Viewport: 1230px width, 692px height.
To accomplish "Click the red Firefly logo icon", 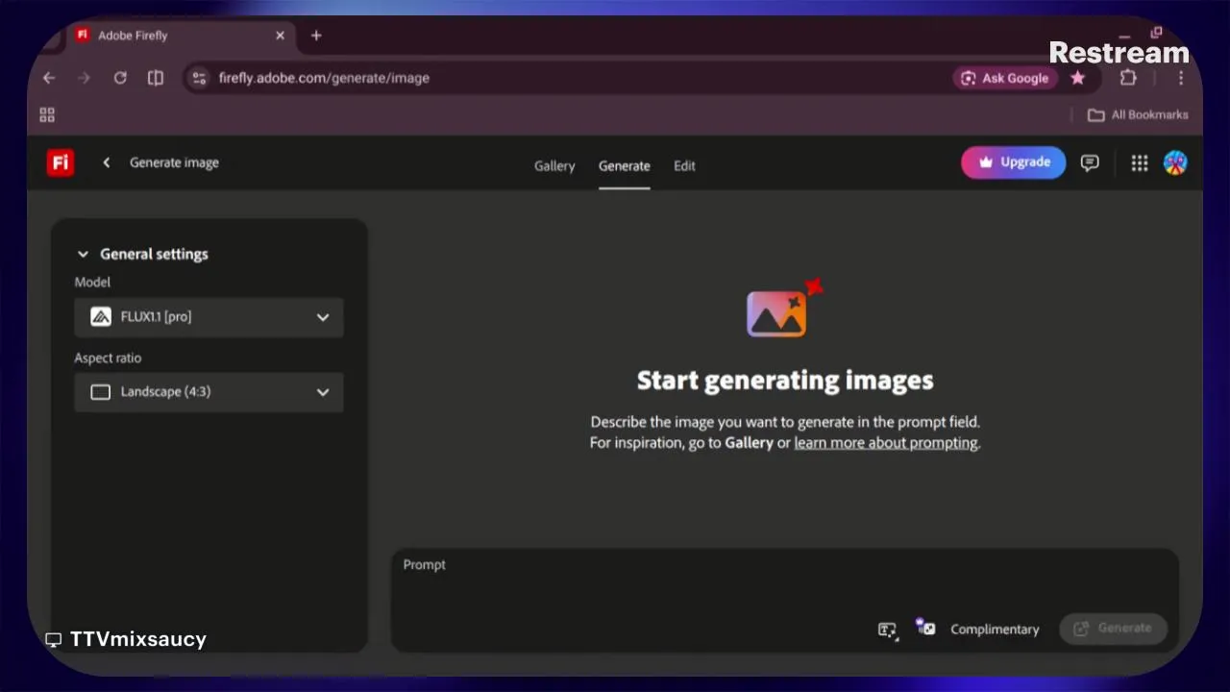I will pyautogui.click(x=61, y=162).
